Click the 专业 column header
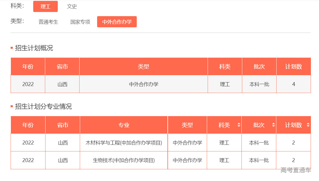 [x=124, y=125]
